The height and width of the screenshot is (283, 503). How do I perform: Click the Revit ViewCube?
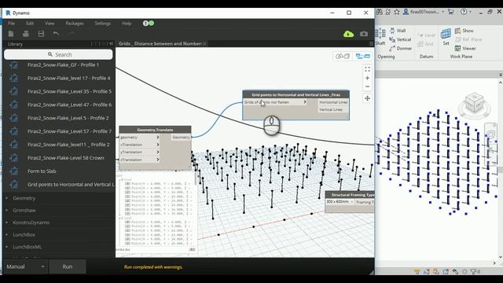point(475,103)
